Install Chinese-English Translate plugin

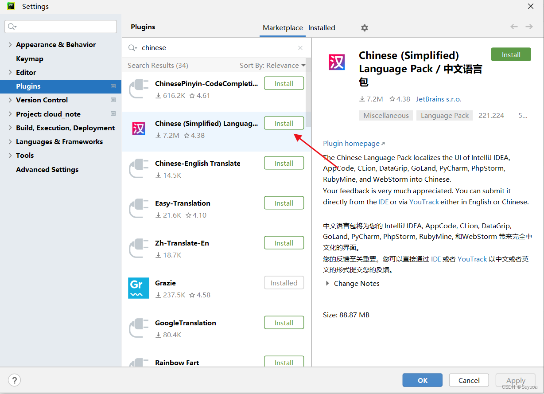(284, 163)
